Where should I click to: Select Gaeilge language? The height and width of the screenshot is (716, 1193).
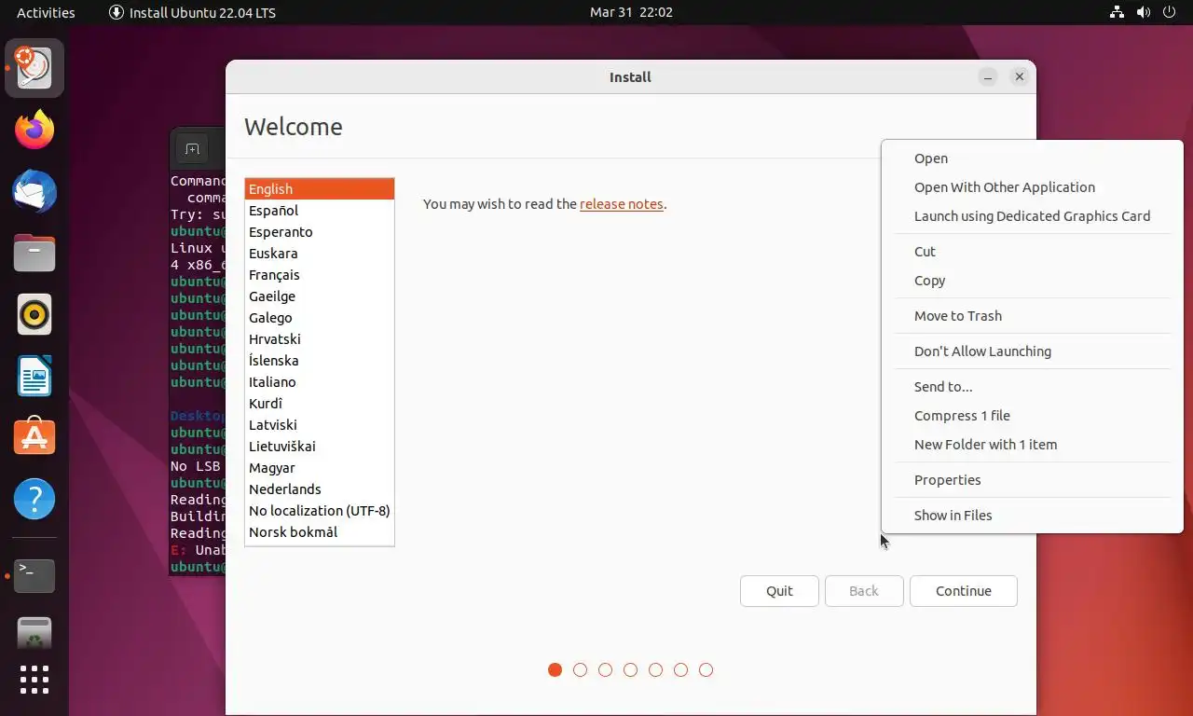pyautogui.click(x=320, y=296)
